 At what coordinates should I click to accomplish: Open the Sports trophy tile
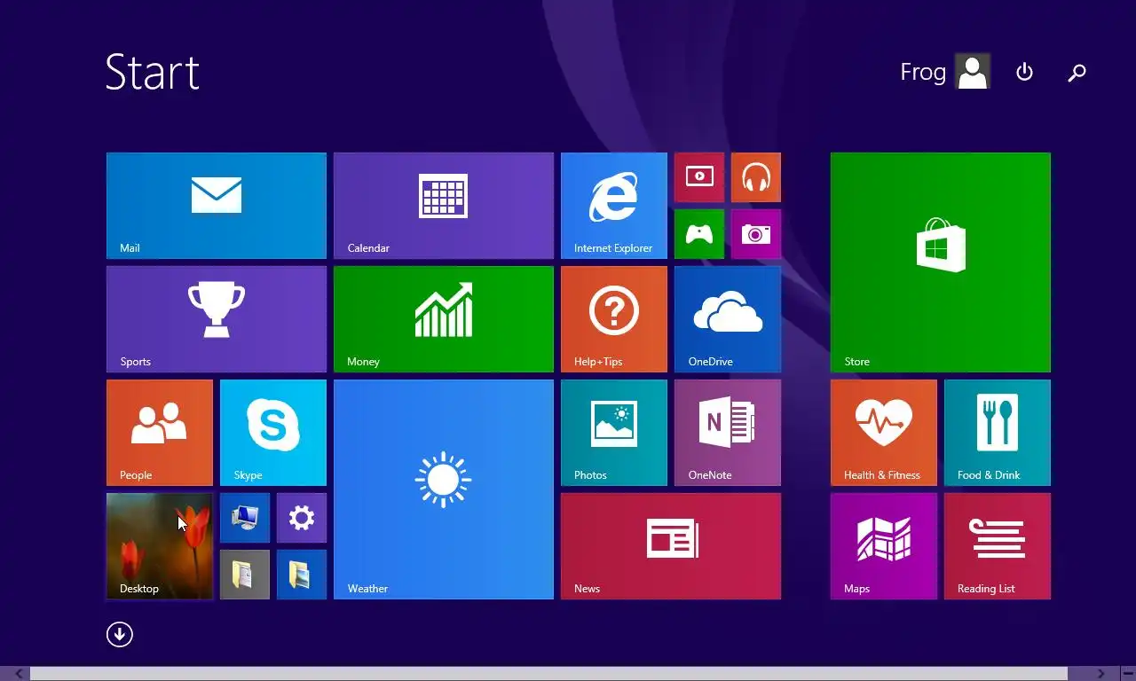tap(217, 319)
